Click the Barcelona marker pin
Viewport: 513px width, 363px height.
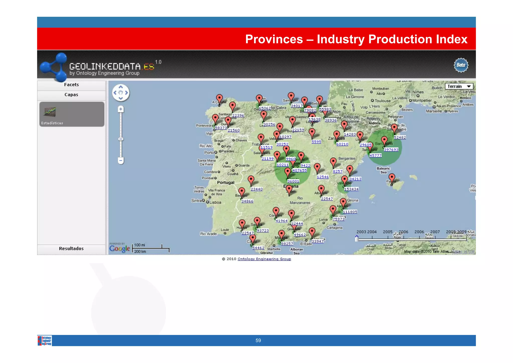(384, 141)
